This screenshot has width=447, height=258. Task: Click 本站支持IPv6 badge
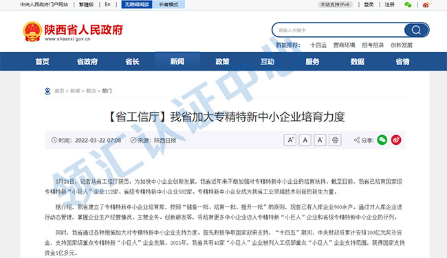[x=336, y=5]
